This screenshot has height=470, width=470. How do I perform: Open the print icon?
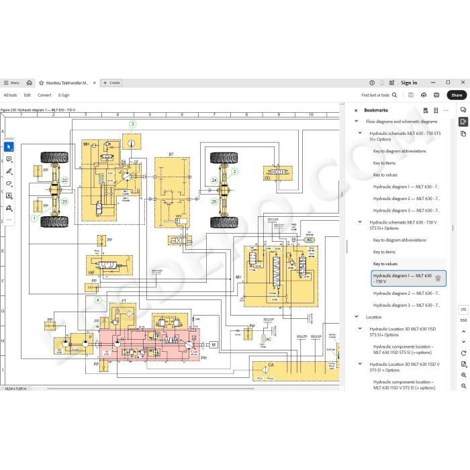pos(436,95)
